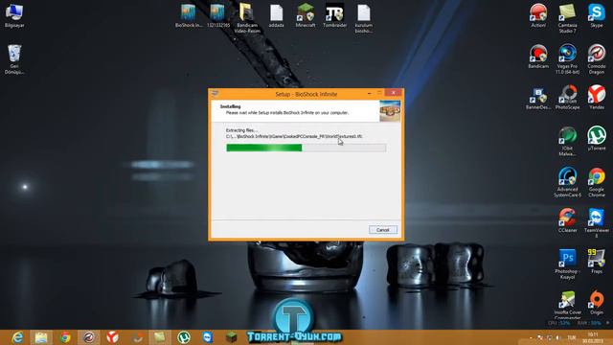The height and width of the screenshot is (345, 613).
Task: Open Internet Explorer from the taskbar
Action: [x=17, y=337]
